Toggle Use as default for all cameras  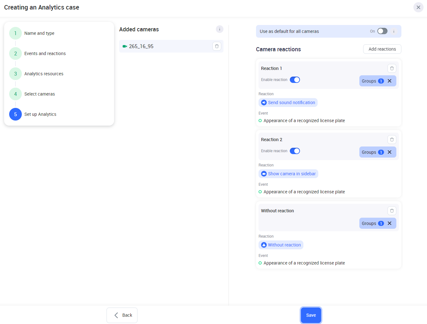point(382,31)
